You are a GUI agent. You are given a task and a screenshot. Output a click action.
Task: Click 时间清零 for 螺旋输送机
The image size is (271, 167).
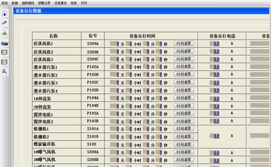(184, 144)
